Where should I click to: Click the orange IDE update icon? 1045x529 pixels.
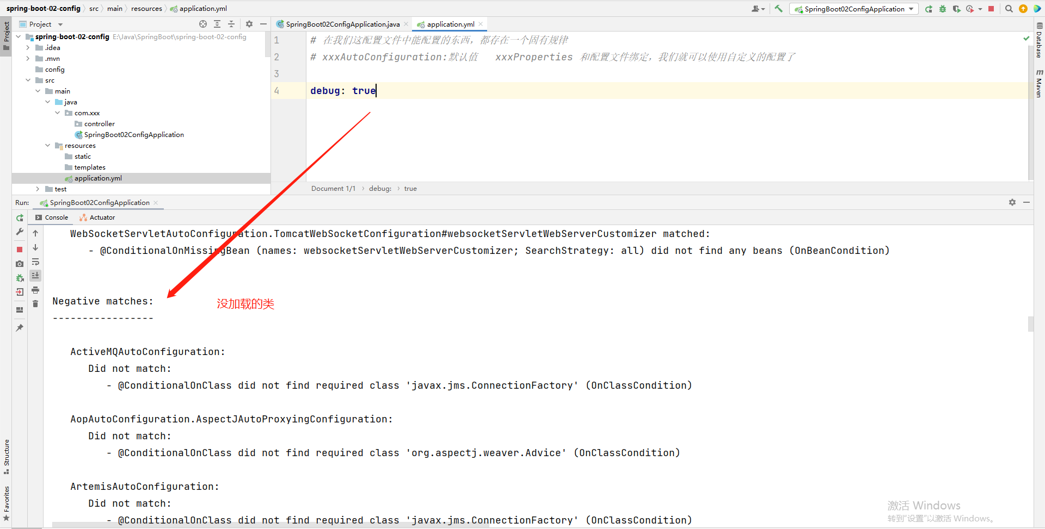pyautogui.click(x=1023, y=9)
